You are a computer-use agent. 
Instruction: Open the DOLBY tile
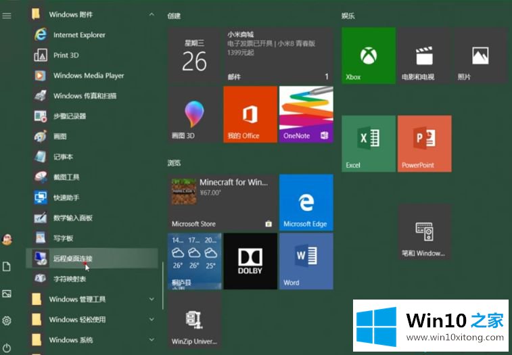point(250,261)
